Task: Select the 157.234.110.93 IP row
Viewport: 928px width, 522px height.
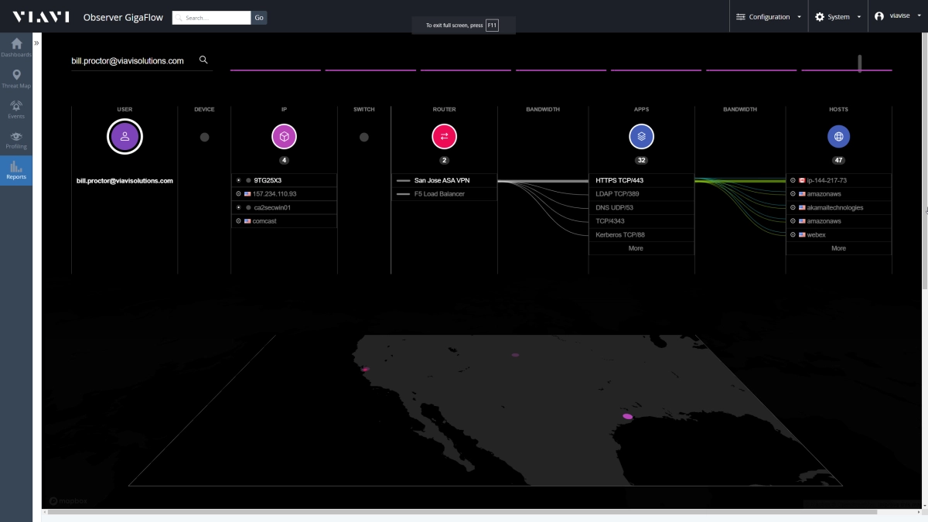Action: (x=284, y=194)
